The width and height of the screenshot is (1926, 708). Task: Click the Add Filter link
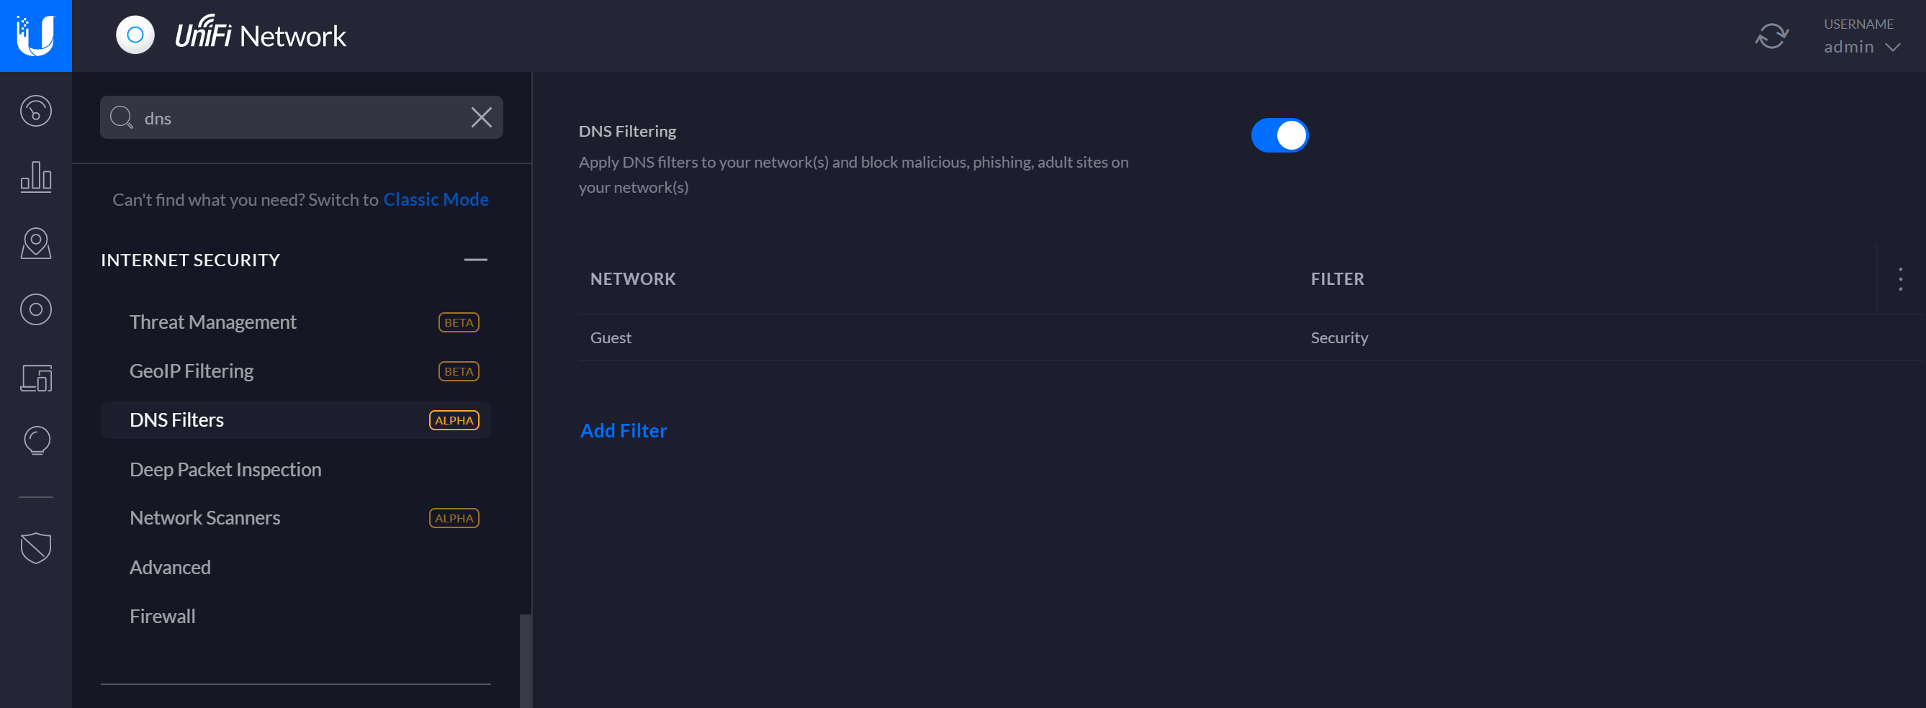(624, 430)
